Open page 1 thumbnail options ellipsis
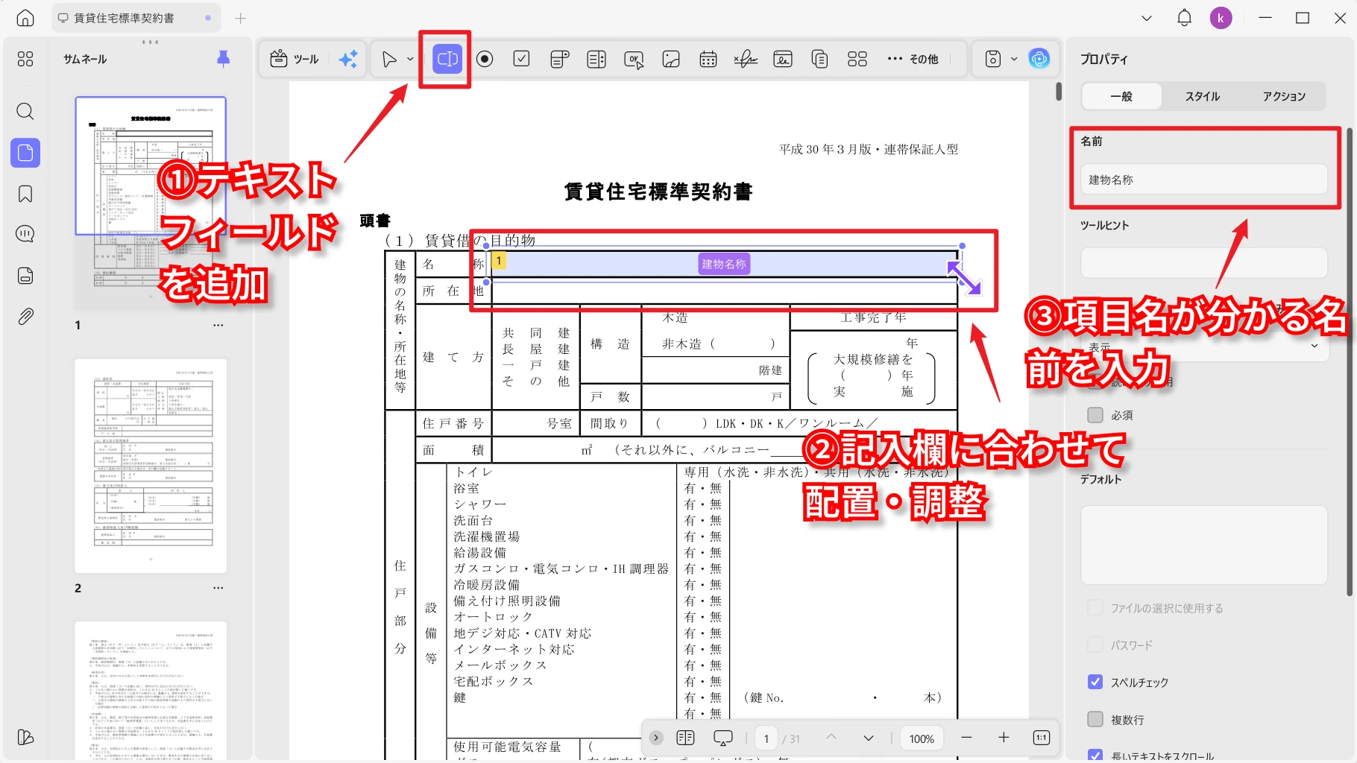Screen dimensions: 1357x763 pos(218,325)
